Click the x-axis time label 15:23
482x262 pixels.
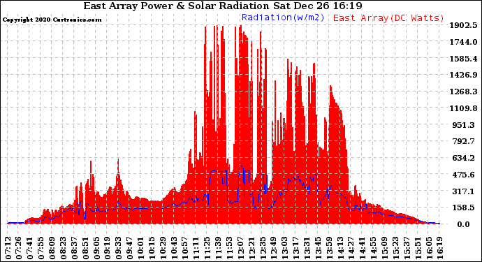point(395,248)
